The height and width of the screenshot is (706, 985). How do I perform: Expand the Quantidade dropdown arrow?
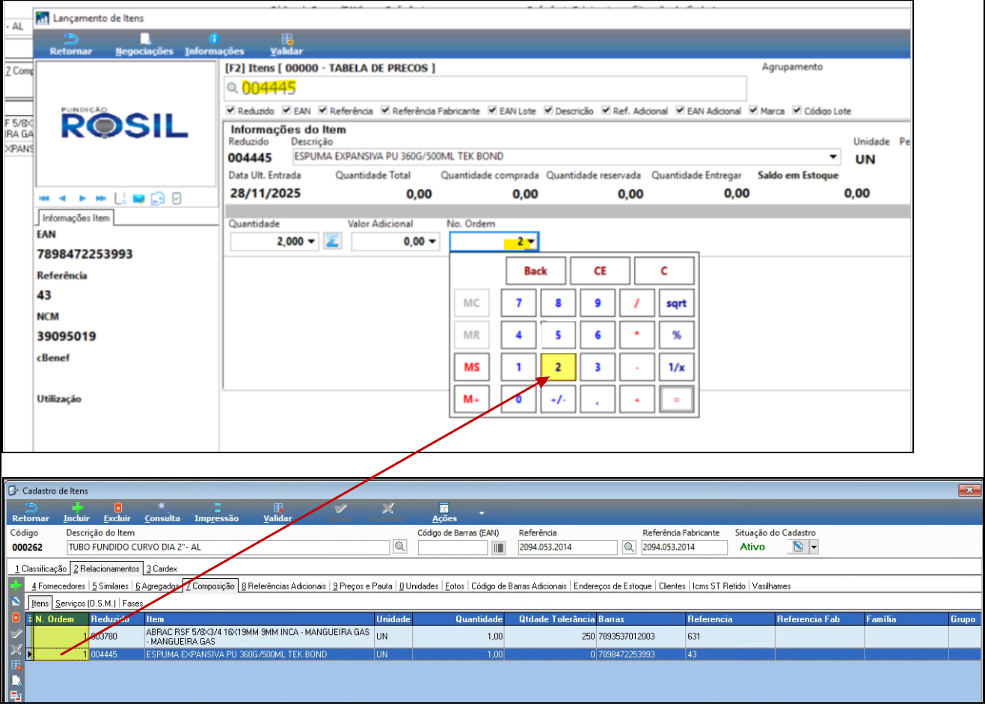pos(311,242)
